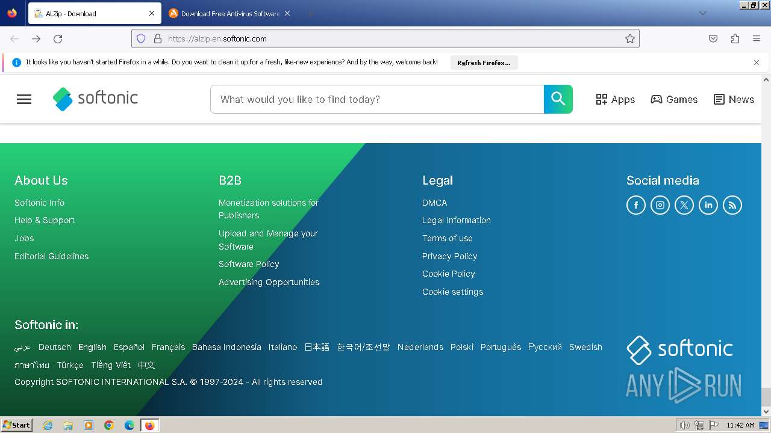This screenshot has width=771, height=433.
Task: Open the Software Policy link
Action: (x=249, y=264)
